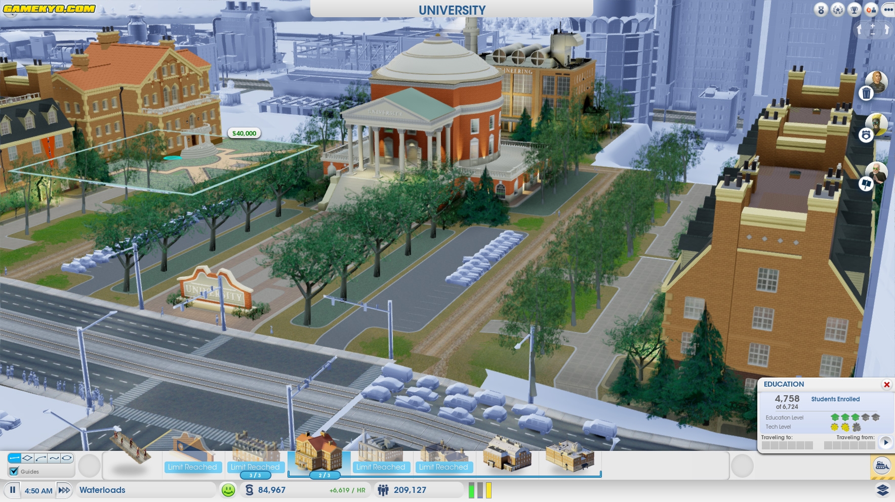The height and width of the screenshot is (502, 895).
Task: Select the fourth Limit Reached school module
Action: [x=381, y=453]
